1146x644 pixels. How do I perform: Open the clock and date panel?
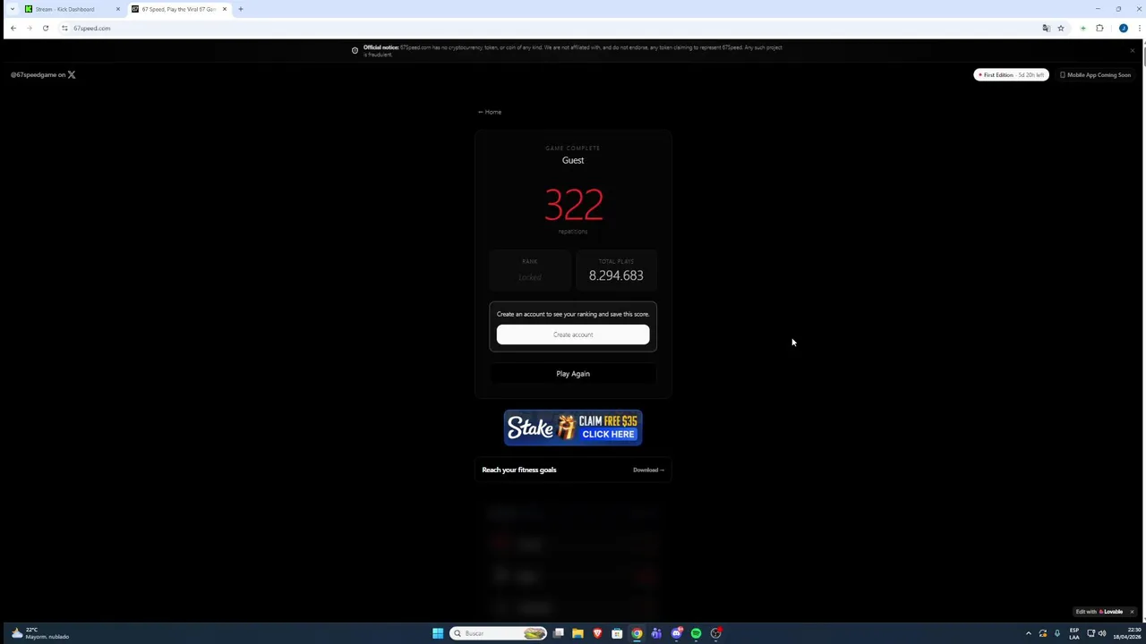1127,633
